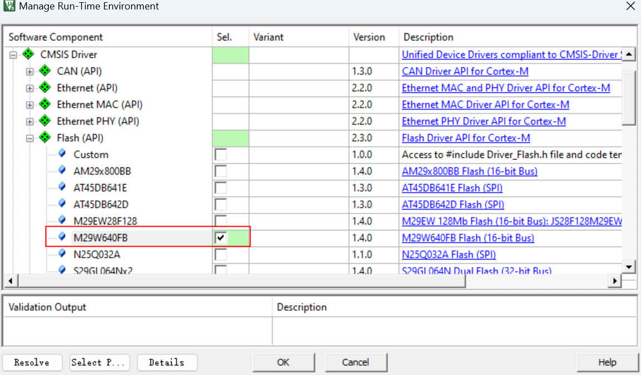The height and width of the screenshot is (375, 641).
Task: Click the Keil icon in title bar
Action: (x=9, y=7)
